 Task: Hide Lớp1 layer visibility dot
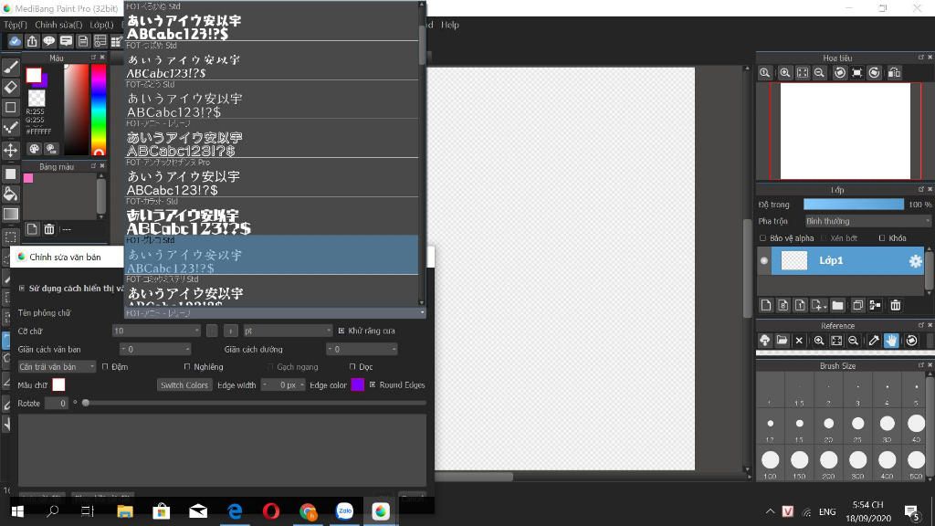tap(764, 260)
